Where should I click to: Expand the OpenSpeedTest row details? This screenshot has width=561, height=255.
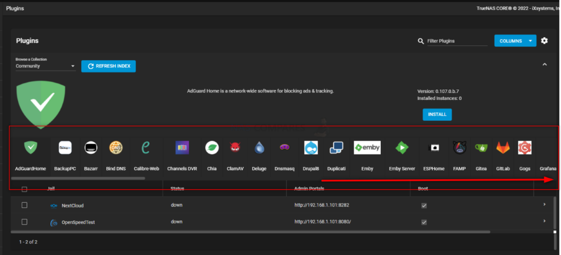(x=544, y=221)
